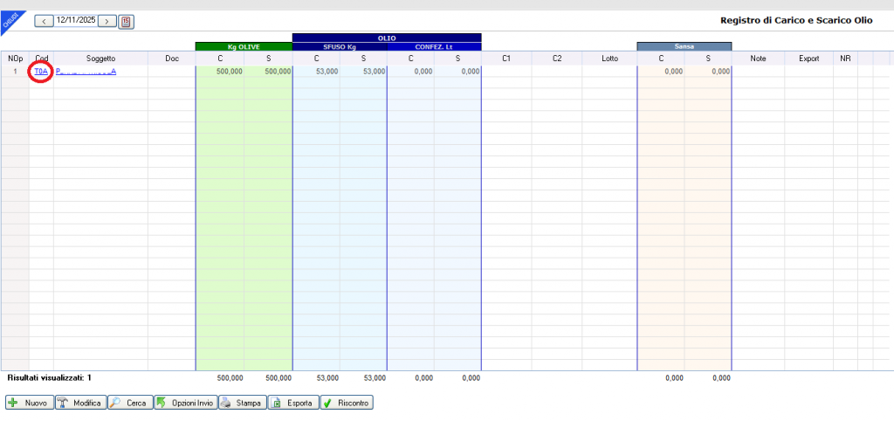This screenshot has height=421, width=894.
Task: Create a new entry with the Nuovo button
Action: point(30,403)
